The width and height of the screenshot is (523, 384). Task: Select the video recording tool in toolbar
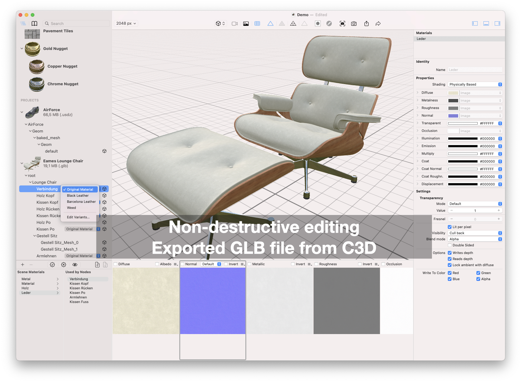point(234,23)
